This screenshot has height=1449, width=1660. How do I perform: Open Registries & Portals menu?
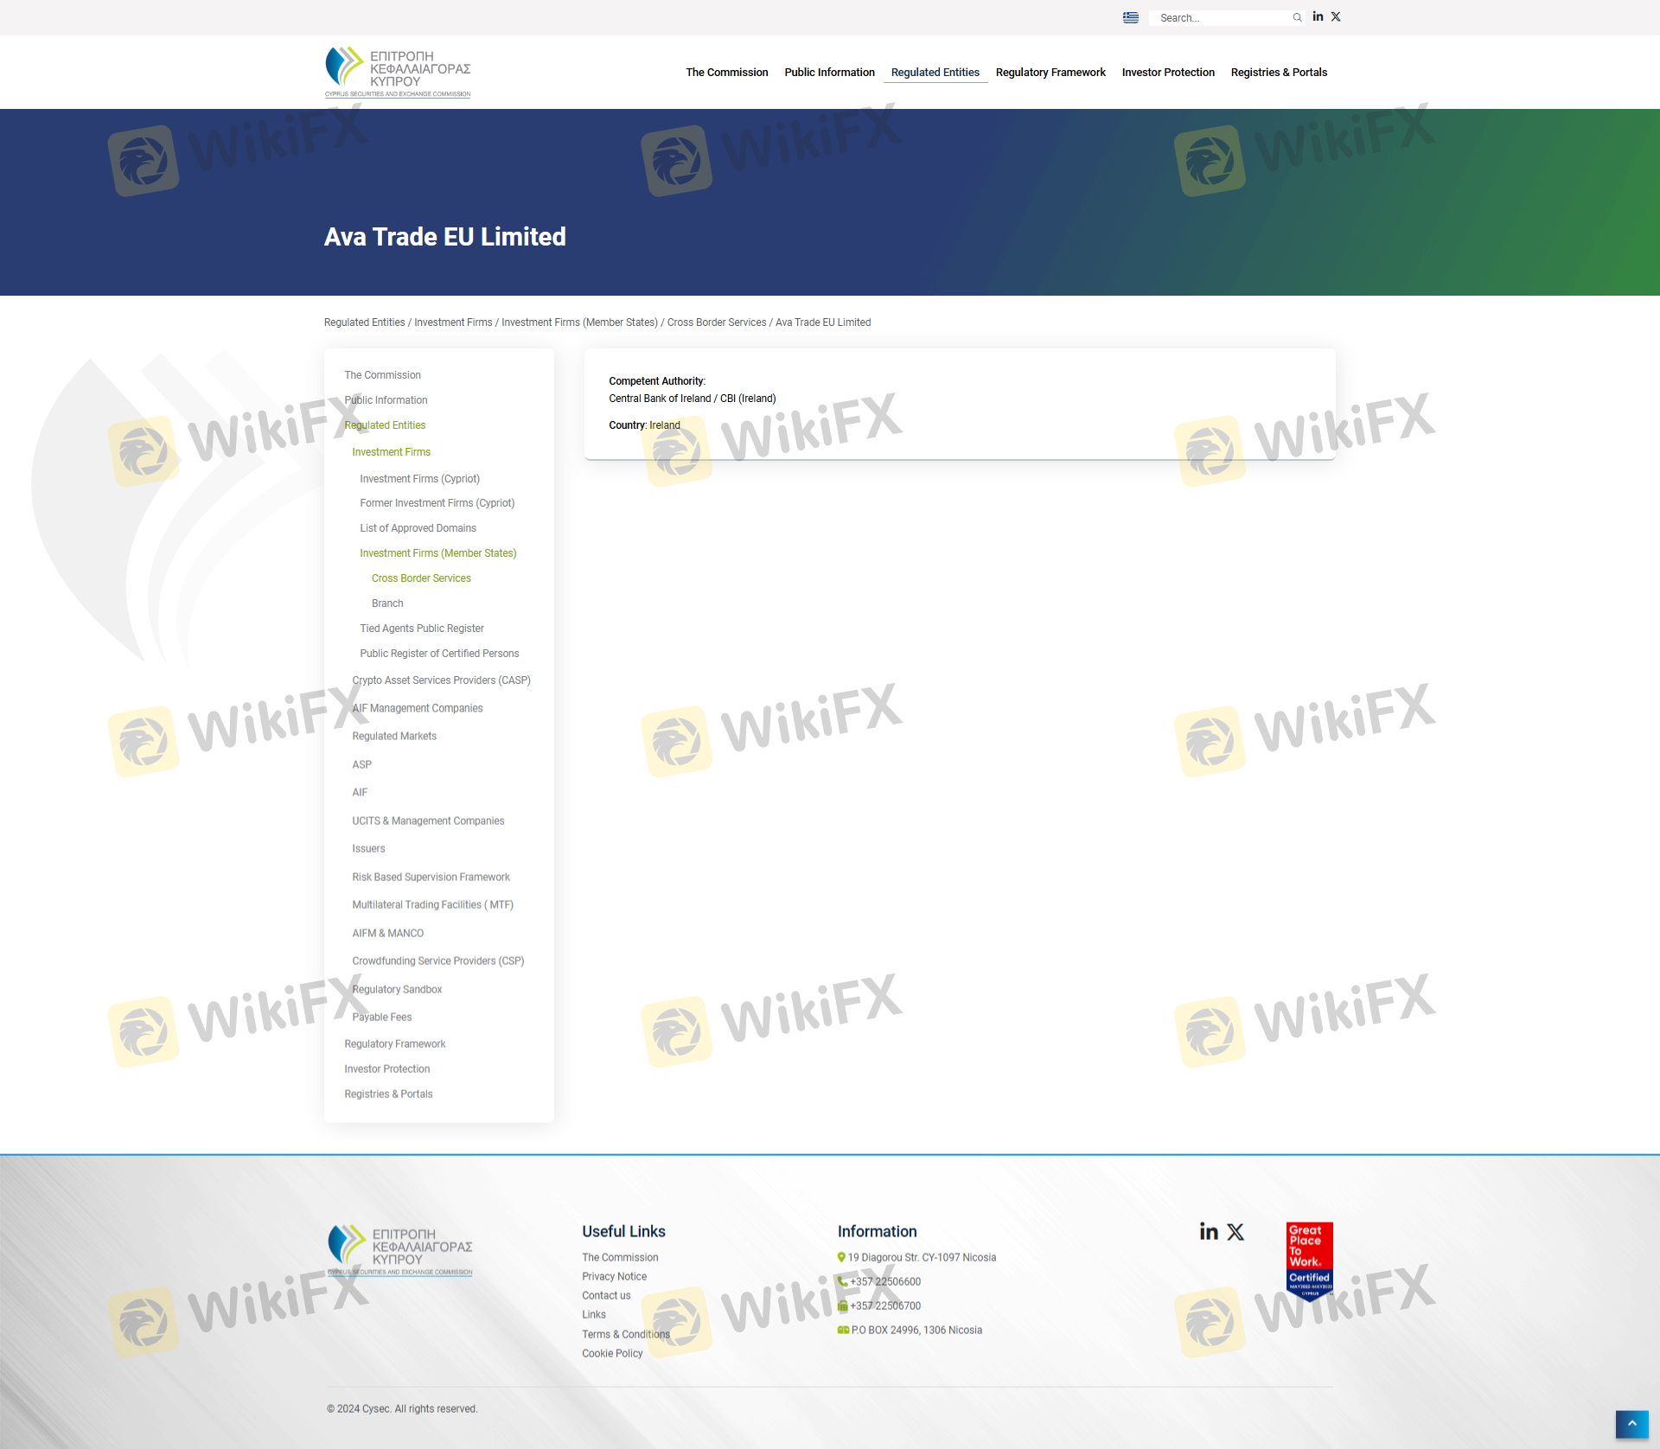click(1278, 73)
